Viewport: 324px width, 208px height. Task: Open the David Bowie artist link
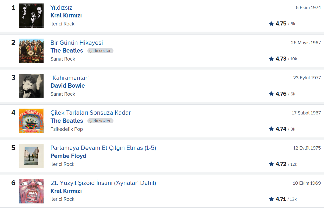pyautogui.click(x=67, y=86)
